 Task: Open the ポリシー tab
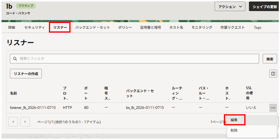point(125,28)
